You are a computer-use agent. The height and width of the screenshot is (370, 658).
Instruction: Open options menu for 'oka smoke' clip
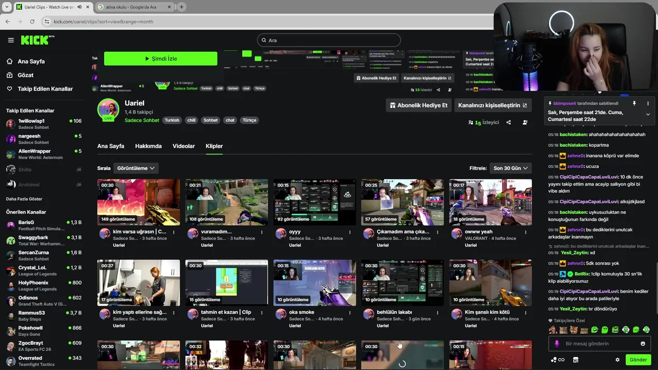click(x=350, y=312)
